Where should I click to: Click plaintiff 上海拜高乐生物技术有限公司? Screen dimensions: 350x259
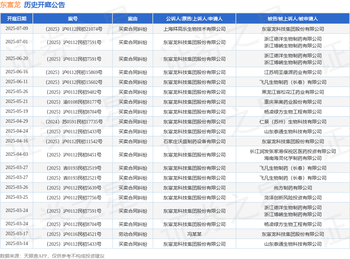(x=194, y=29)
